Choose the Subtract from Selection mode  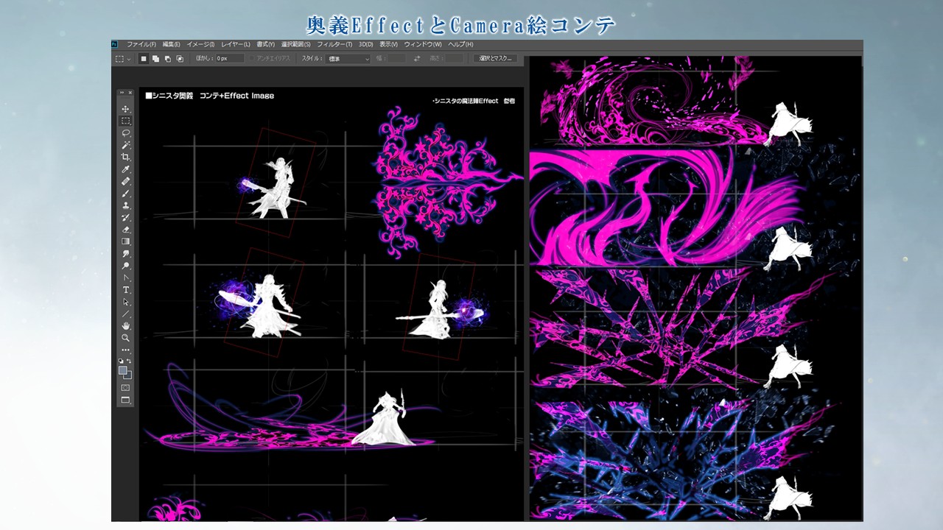pos(167,58)
